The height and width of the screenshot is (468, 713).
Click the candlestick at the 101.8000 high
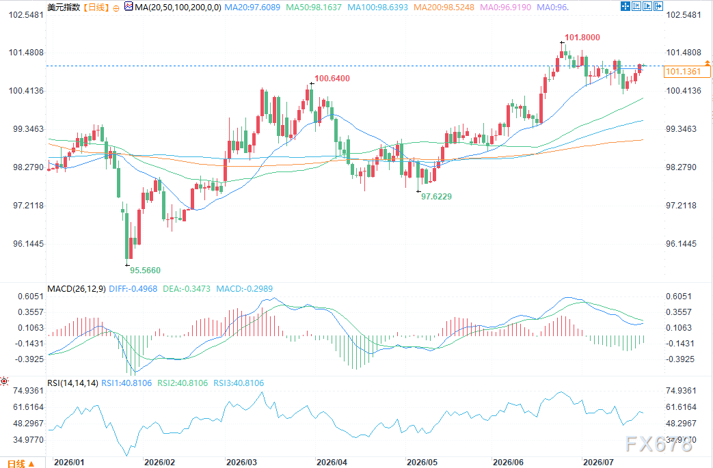[x=563, y=51]
